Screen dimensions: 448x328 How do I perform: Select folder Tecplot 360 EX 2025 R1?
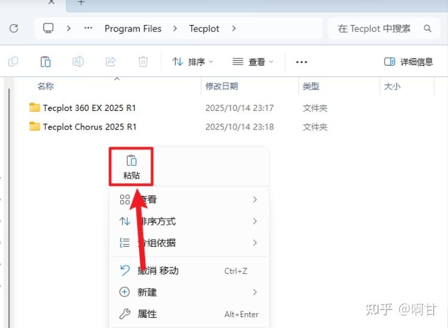pyautogui.click(x=90, y=108)
